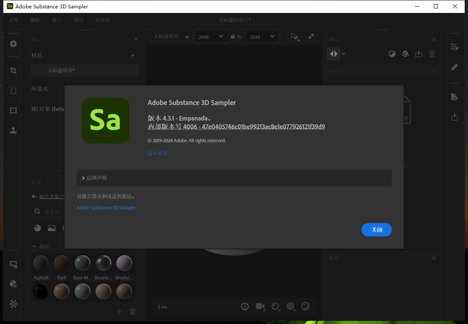468x324 pixels.
Task: Click the document edit icon in right toolbar
Action: tap(454, 97)
